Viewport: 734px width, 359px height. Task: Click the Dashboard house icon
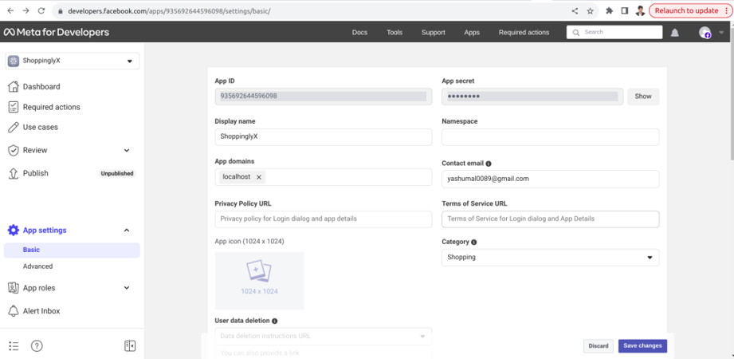14,87
